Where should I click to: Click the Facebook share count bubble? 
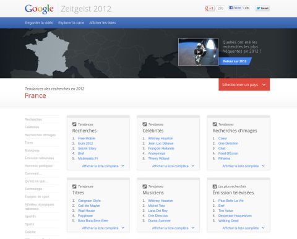[x=246, y=8]
